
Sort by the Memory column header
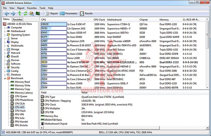(170, 20)
